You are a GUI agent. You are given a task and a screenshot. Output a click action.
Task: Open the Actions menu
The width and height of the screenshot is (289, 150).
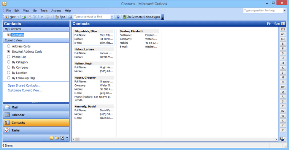pyautogui.click(x=56, y=11)
